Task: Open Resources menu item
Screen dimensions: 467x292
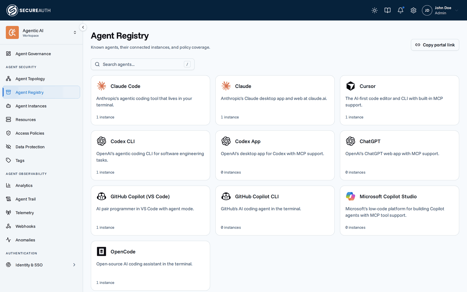Action: tap(41, 119)
